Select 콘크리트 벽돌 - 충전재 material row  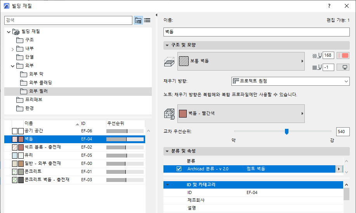pyautogui.click(x=75, y=180)
